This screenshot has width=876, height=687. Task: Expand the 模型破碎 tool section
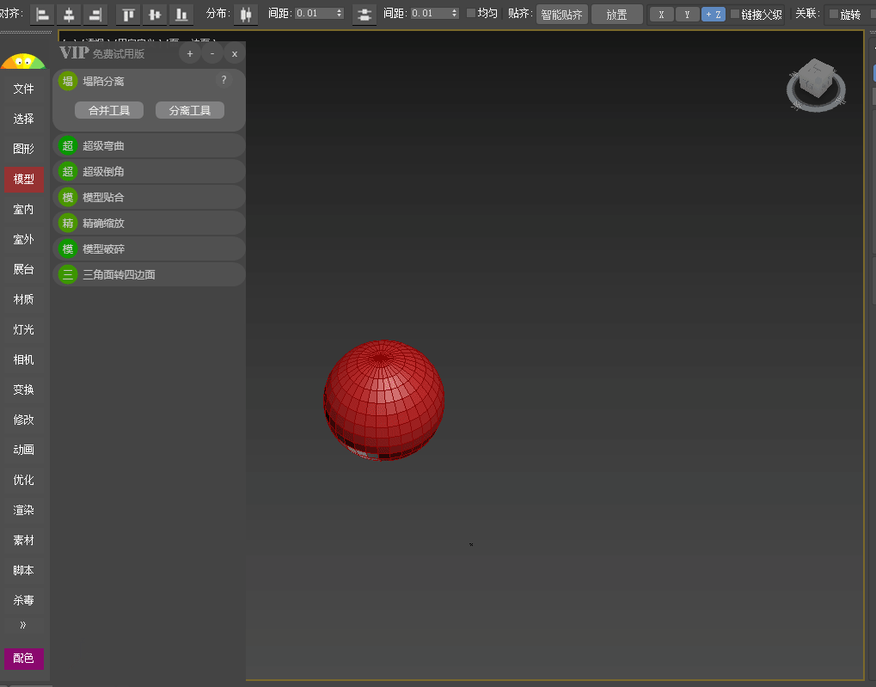click(x=149, y=249)
